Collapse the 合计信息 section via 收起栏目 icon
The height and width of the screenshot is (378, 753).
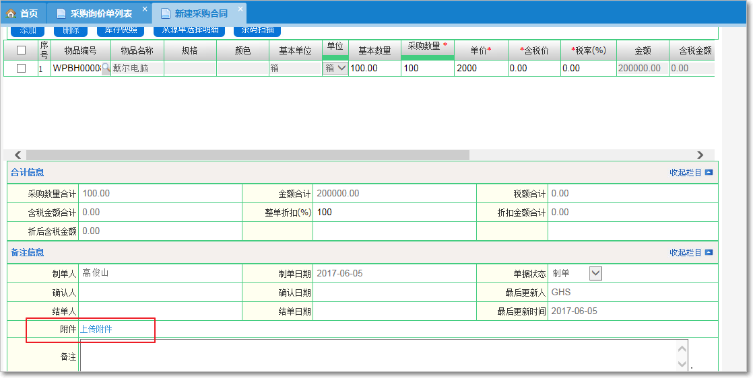point(708,173)
